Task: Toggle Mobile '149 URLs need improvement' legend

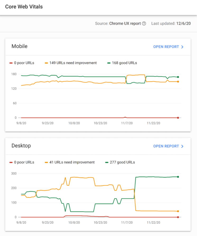Action: tap(71, 63)
